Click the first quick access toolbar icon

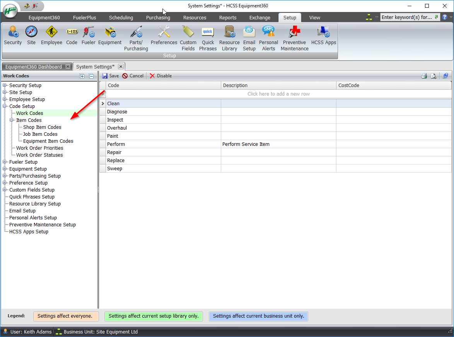(27, 6)
